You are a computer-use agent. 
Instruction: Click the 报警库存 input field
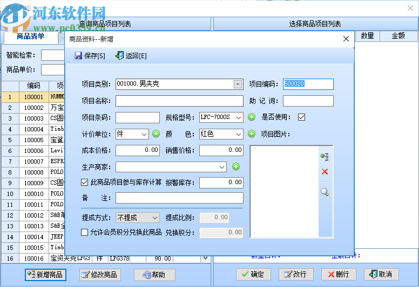point(221,183)
